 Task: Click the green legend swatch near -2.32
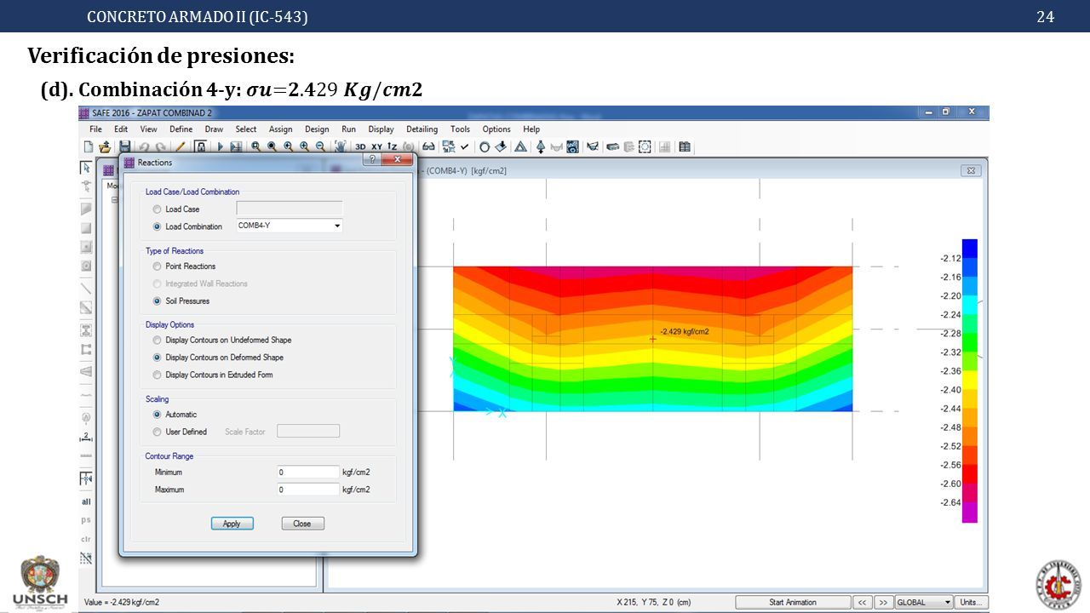pyautogui.click(x=969, y=343)
